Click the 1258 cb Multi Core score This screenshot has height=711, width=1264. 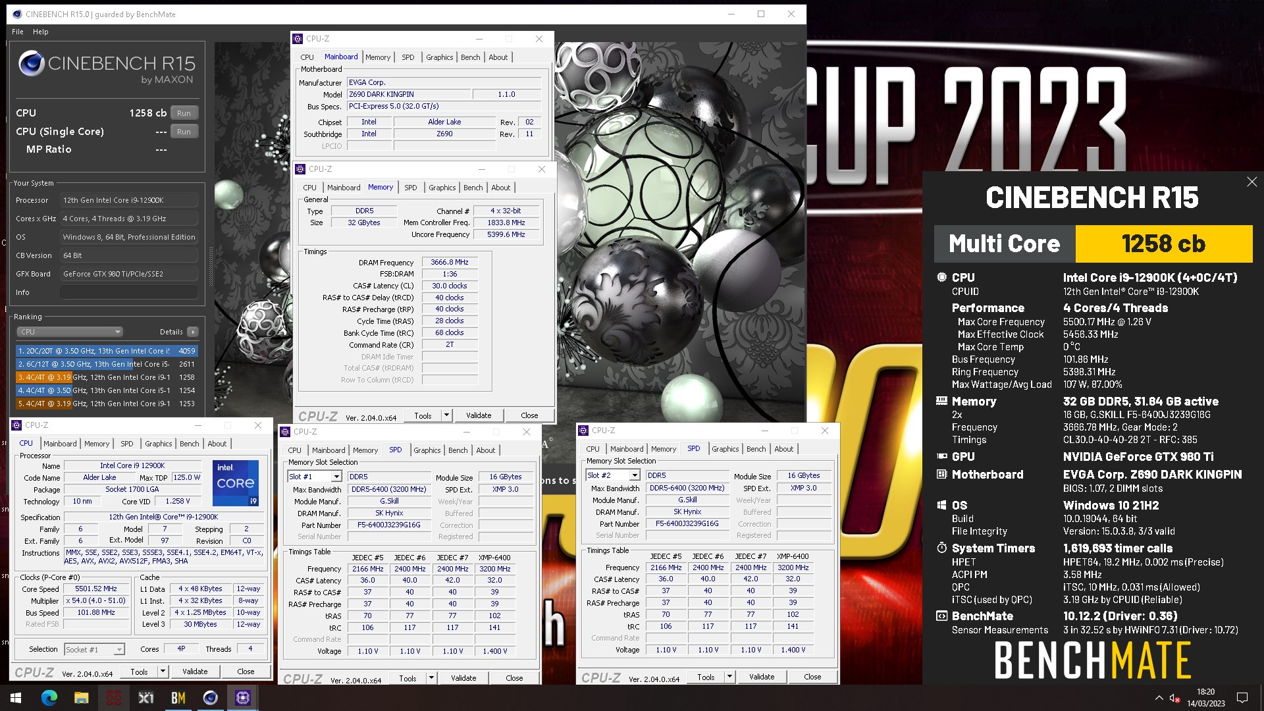(1163, 244)
